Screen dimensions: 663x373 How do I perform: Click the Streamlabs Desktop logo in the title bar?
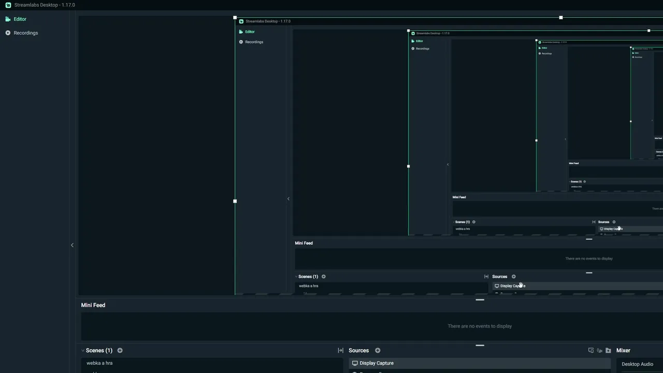pyautogui.click(x=8, y=5)
